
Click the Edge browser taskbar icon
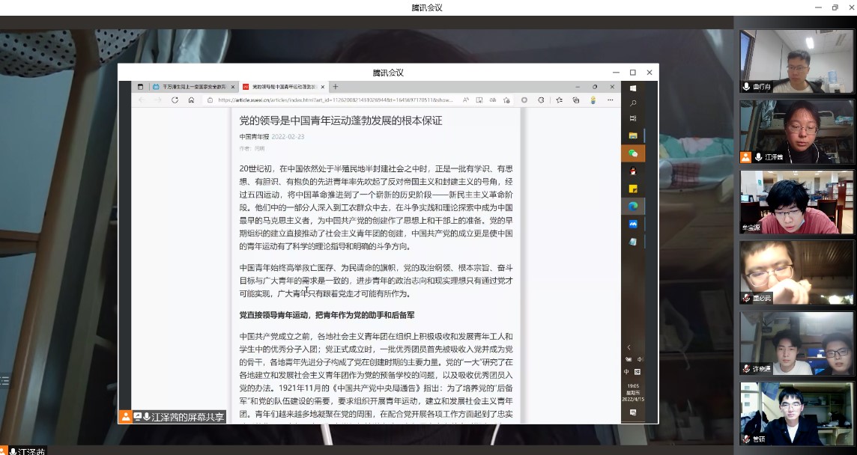pyautogui.click(x=633, y=206)
